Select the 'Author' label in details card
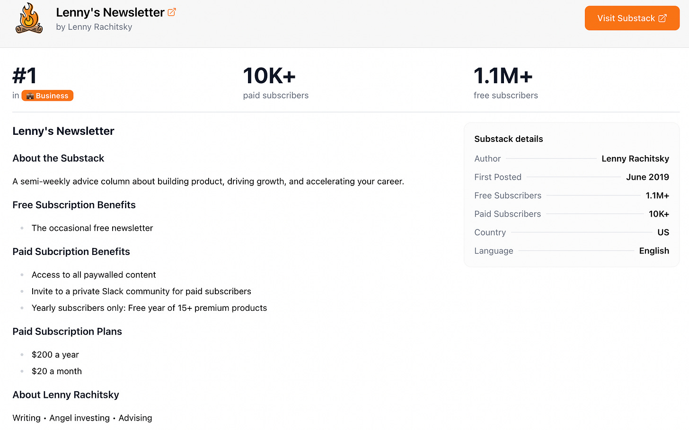This screenshot has width=689, height=430. click(x=487, y=158)
